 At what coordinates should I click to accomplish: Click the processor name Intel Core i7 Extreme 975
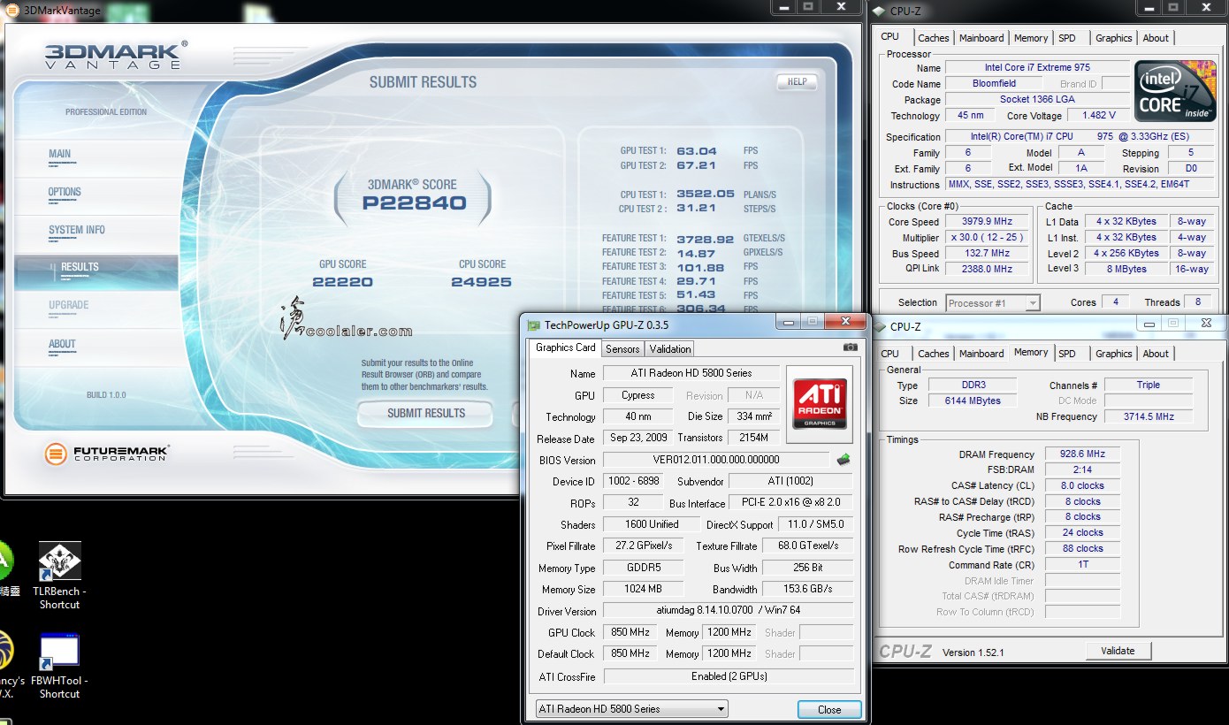point(1037,67)
